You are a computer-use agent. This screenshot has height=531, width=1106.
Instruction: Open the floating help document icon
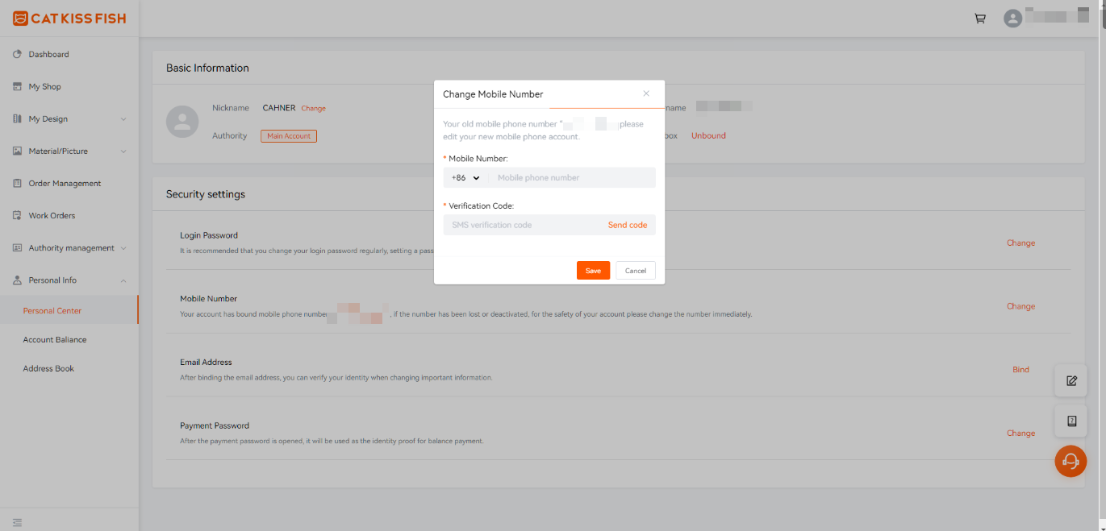pos(1071,421)
